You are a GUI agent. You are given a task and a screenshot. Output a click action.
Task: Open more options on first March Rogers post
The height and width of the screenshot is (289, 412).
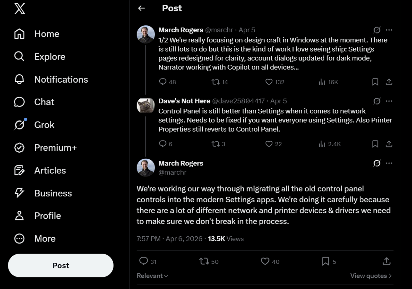click(x=389, y=30)
